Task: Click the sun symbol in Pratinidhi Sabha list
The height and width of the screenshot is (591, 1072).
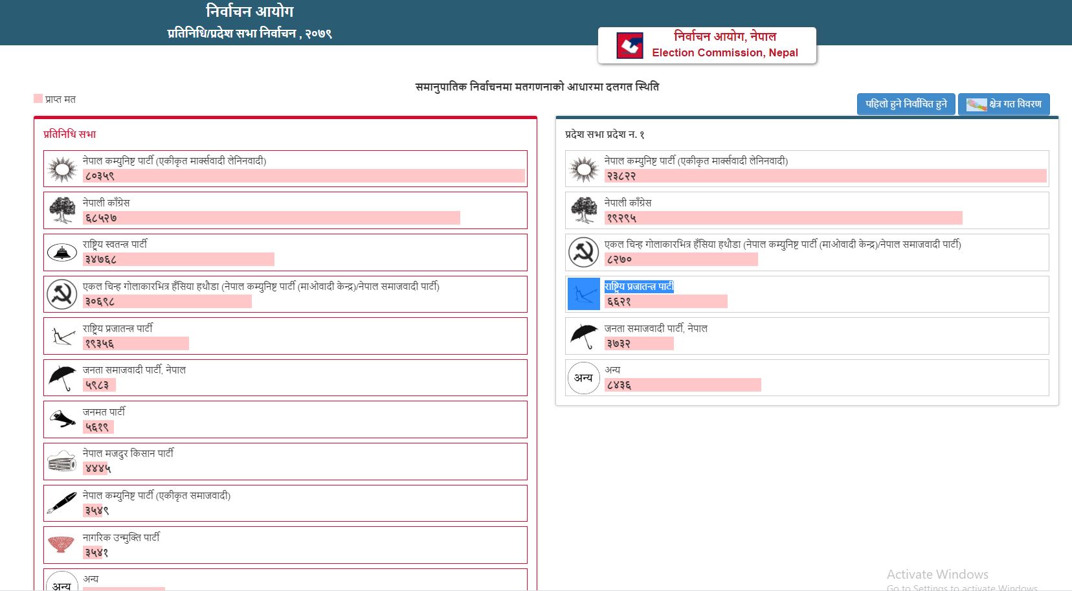Action: 62,169
